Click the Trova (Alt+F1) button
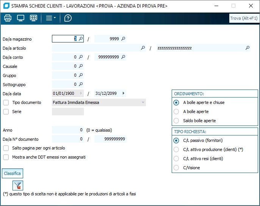 pos(244,18)
